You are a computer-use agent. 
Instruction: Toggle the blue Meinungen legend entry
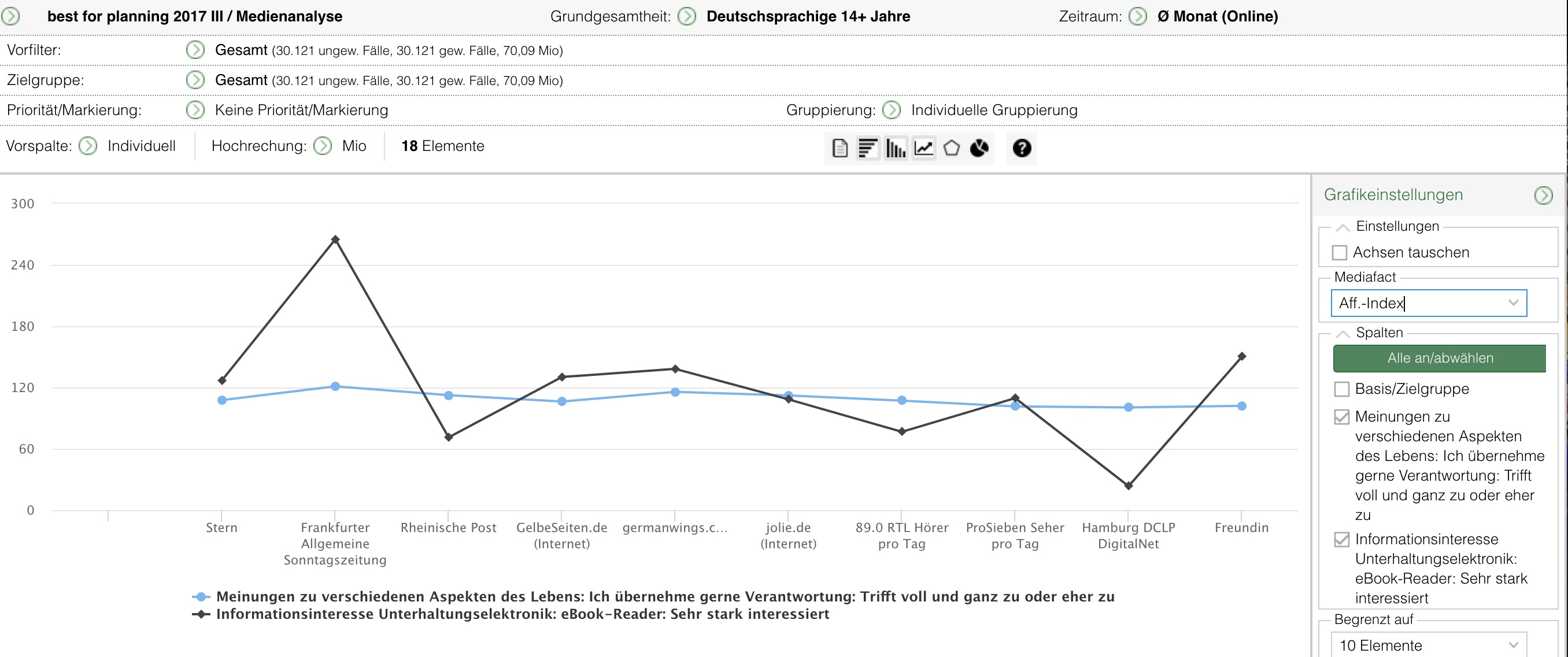click(x=653, y=597)
